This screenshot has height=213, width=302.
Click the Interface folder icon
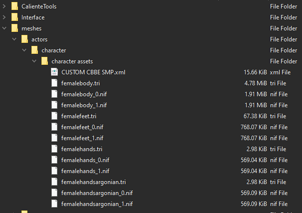click(14, 17)
